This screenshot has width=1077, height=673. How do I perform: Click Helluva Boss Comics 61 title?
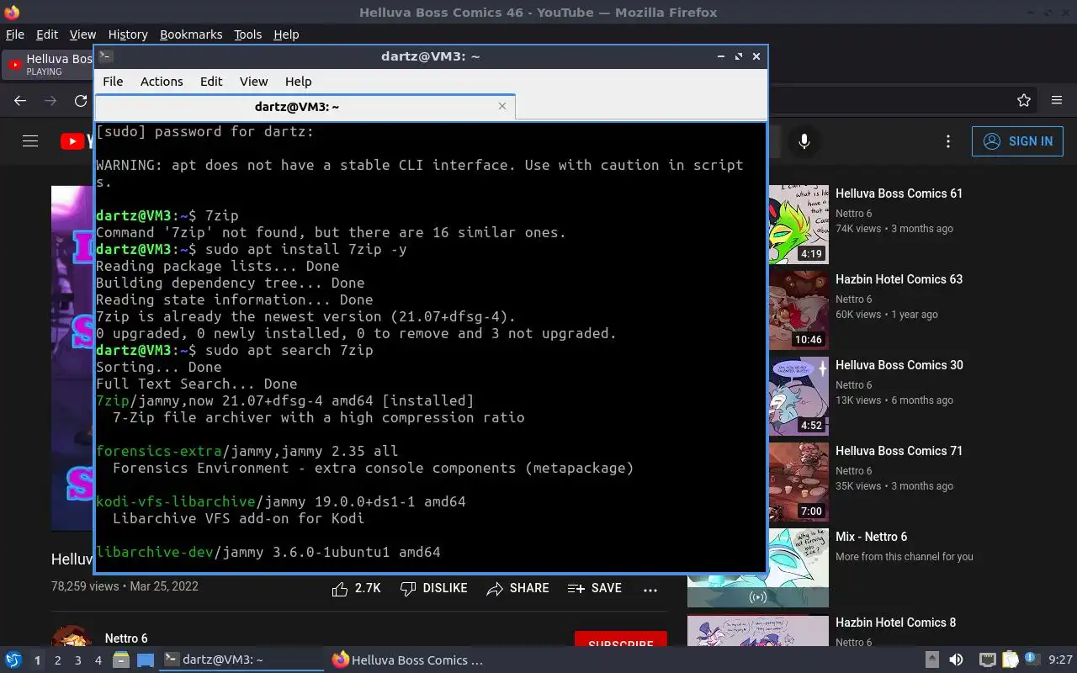[x=899, y=193]
